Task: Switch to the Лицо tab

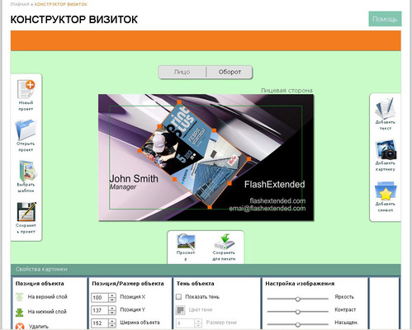Action: [182, 72]
